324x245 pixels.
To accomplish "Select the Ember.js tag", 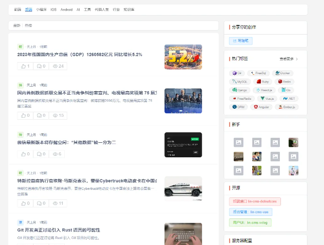I will 286,107.
